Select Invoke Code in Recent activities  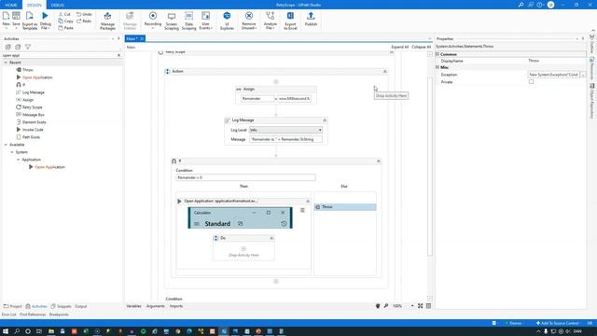33,130
